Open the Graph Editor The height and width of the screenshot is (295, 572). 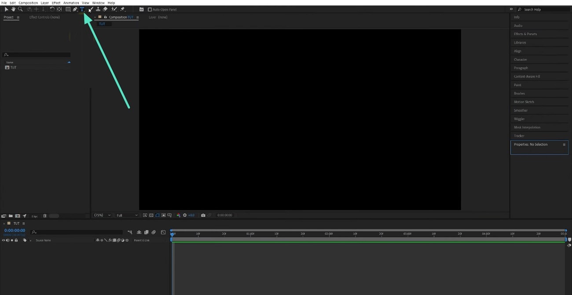point(163,232)
